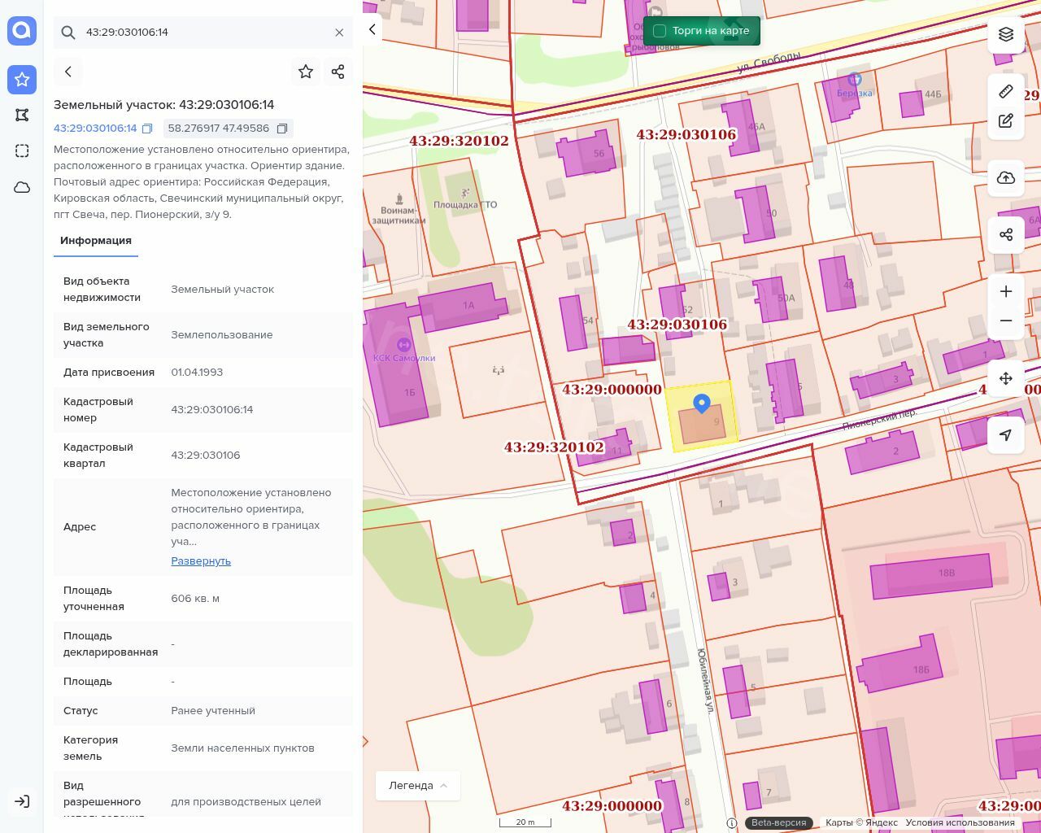Select the ruler measurement tool

coord(1006,91)
